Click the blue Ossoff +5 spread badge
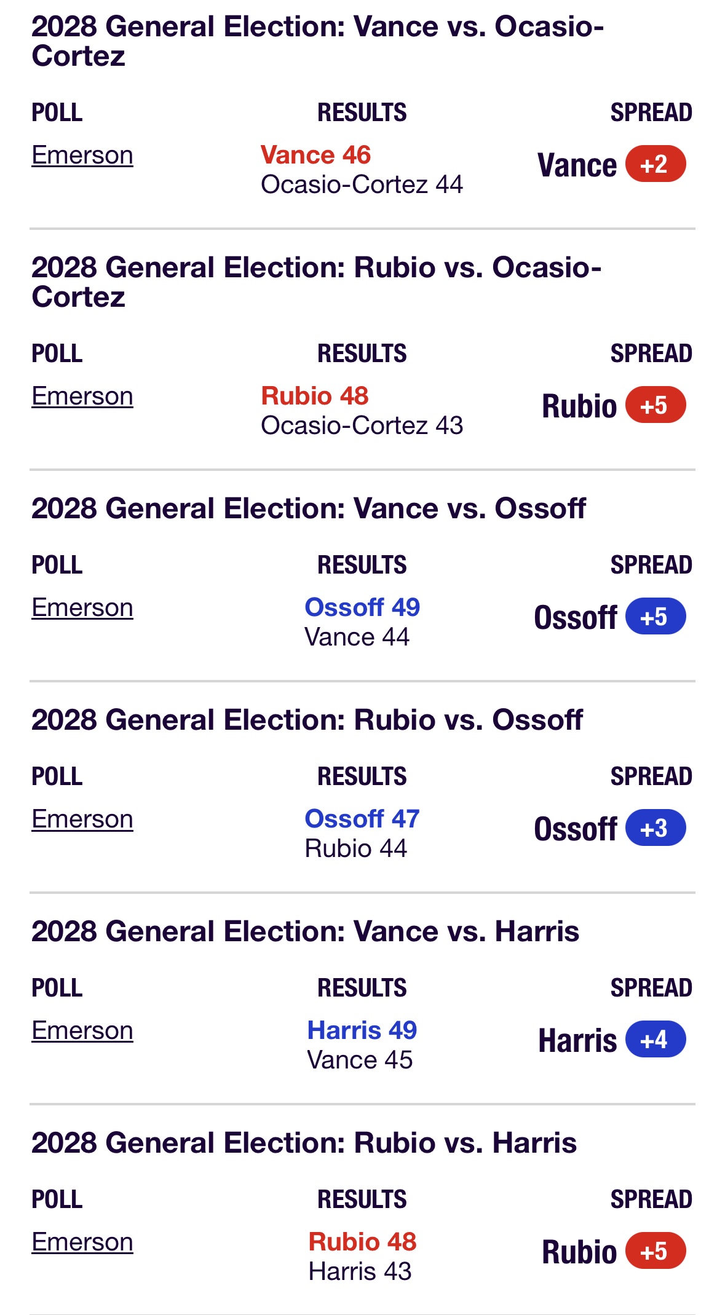The height and width of the screenshot is (1315, 725). (x=656, y=617)
